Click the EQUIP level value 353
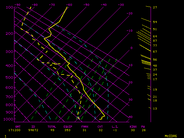The image size is (184, 138). coord(68,130)
